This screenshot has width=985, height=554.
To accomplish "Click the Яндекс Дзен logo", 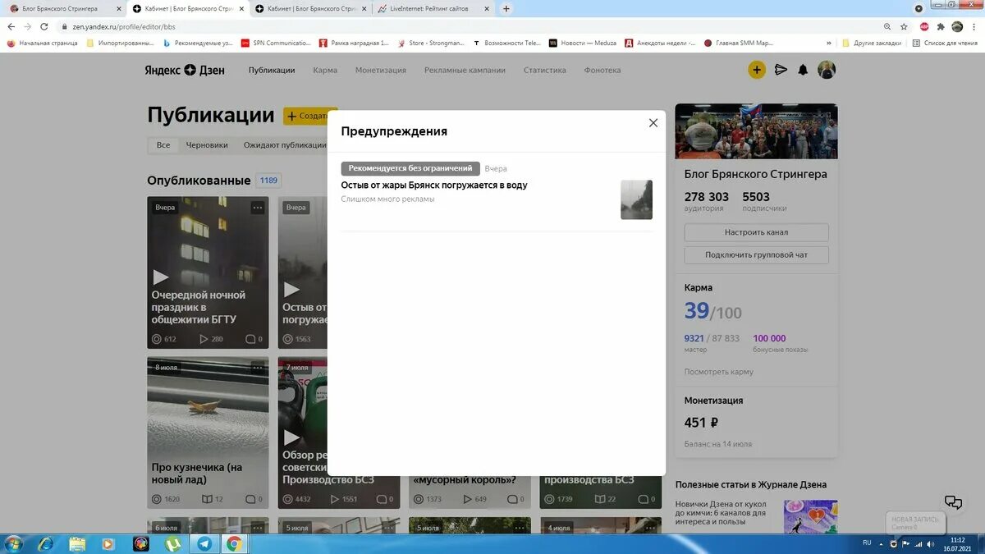I will (x=184, y=70).
